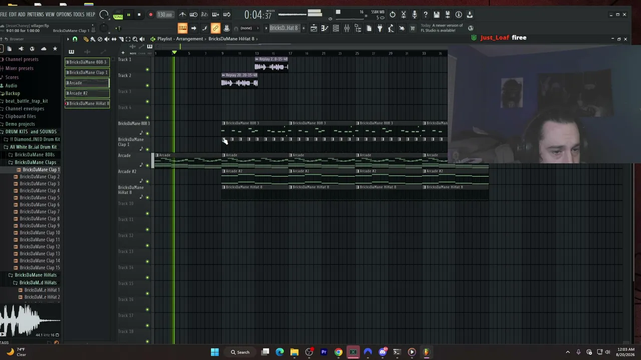Select the playlist Playback speaker tool

142,39
